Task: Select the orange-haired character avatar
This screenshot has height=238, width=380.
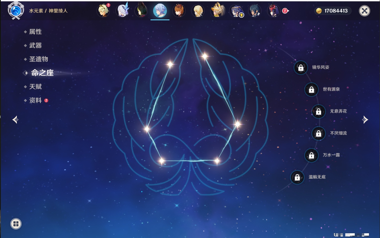Action: [x=179, y=11]
